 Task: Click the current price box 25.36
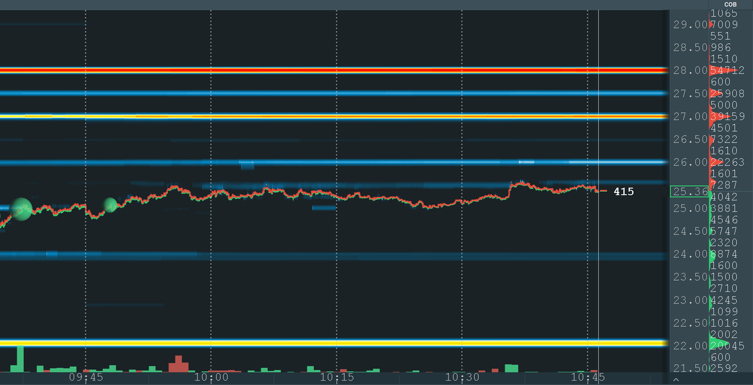[x=688, y=192]
